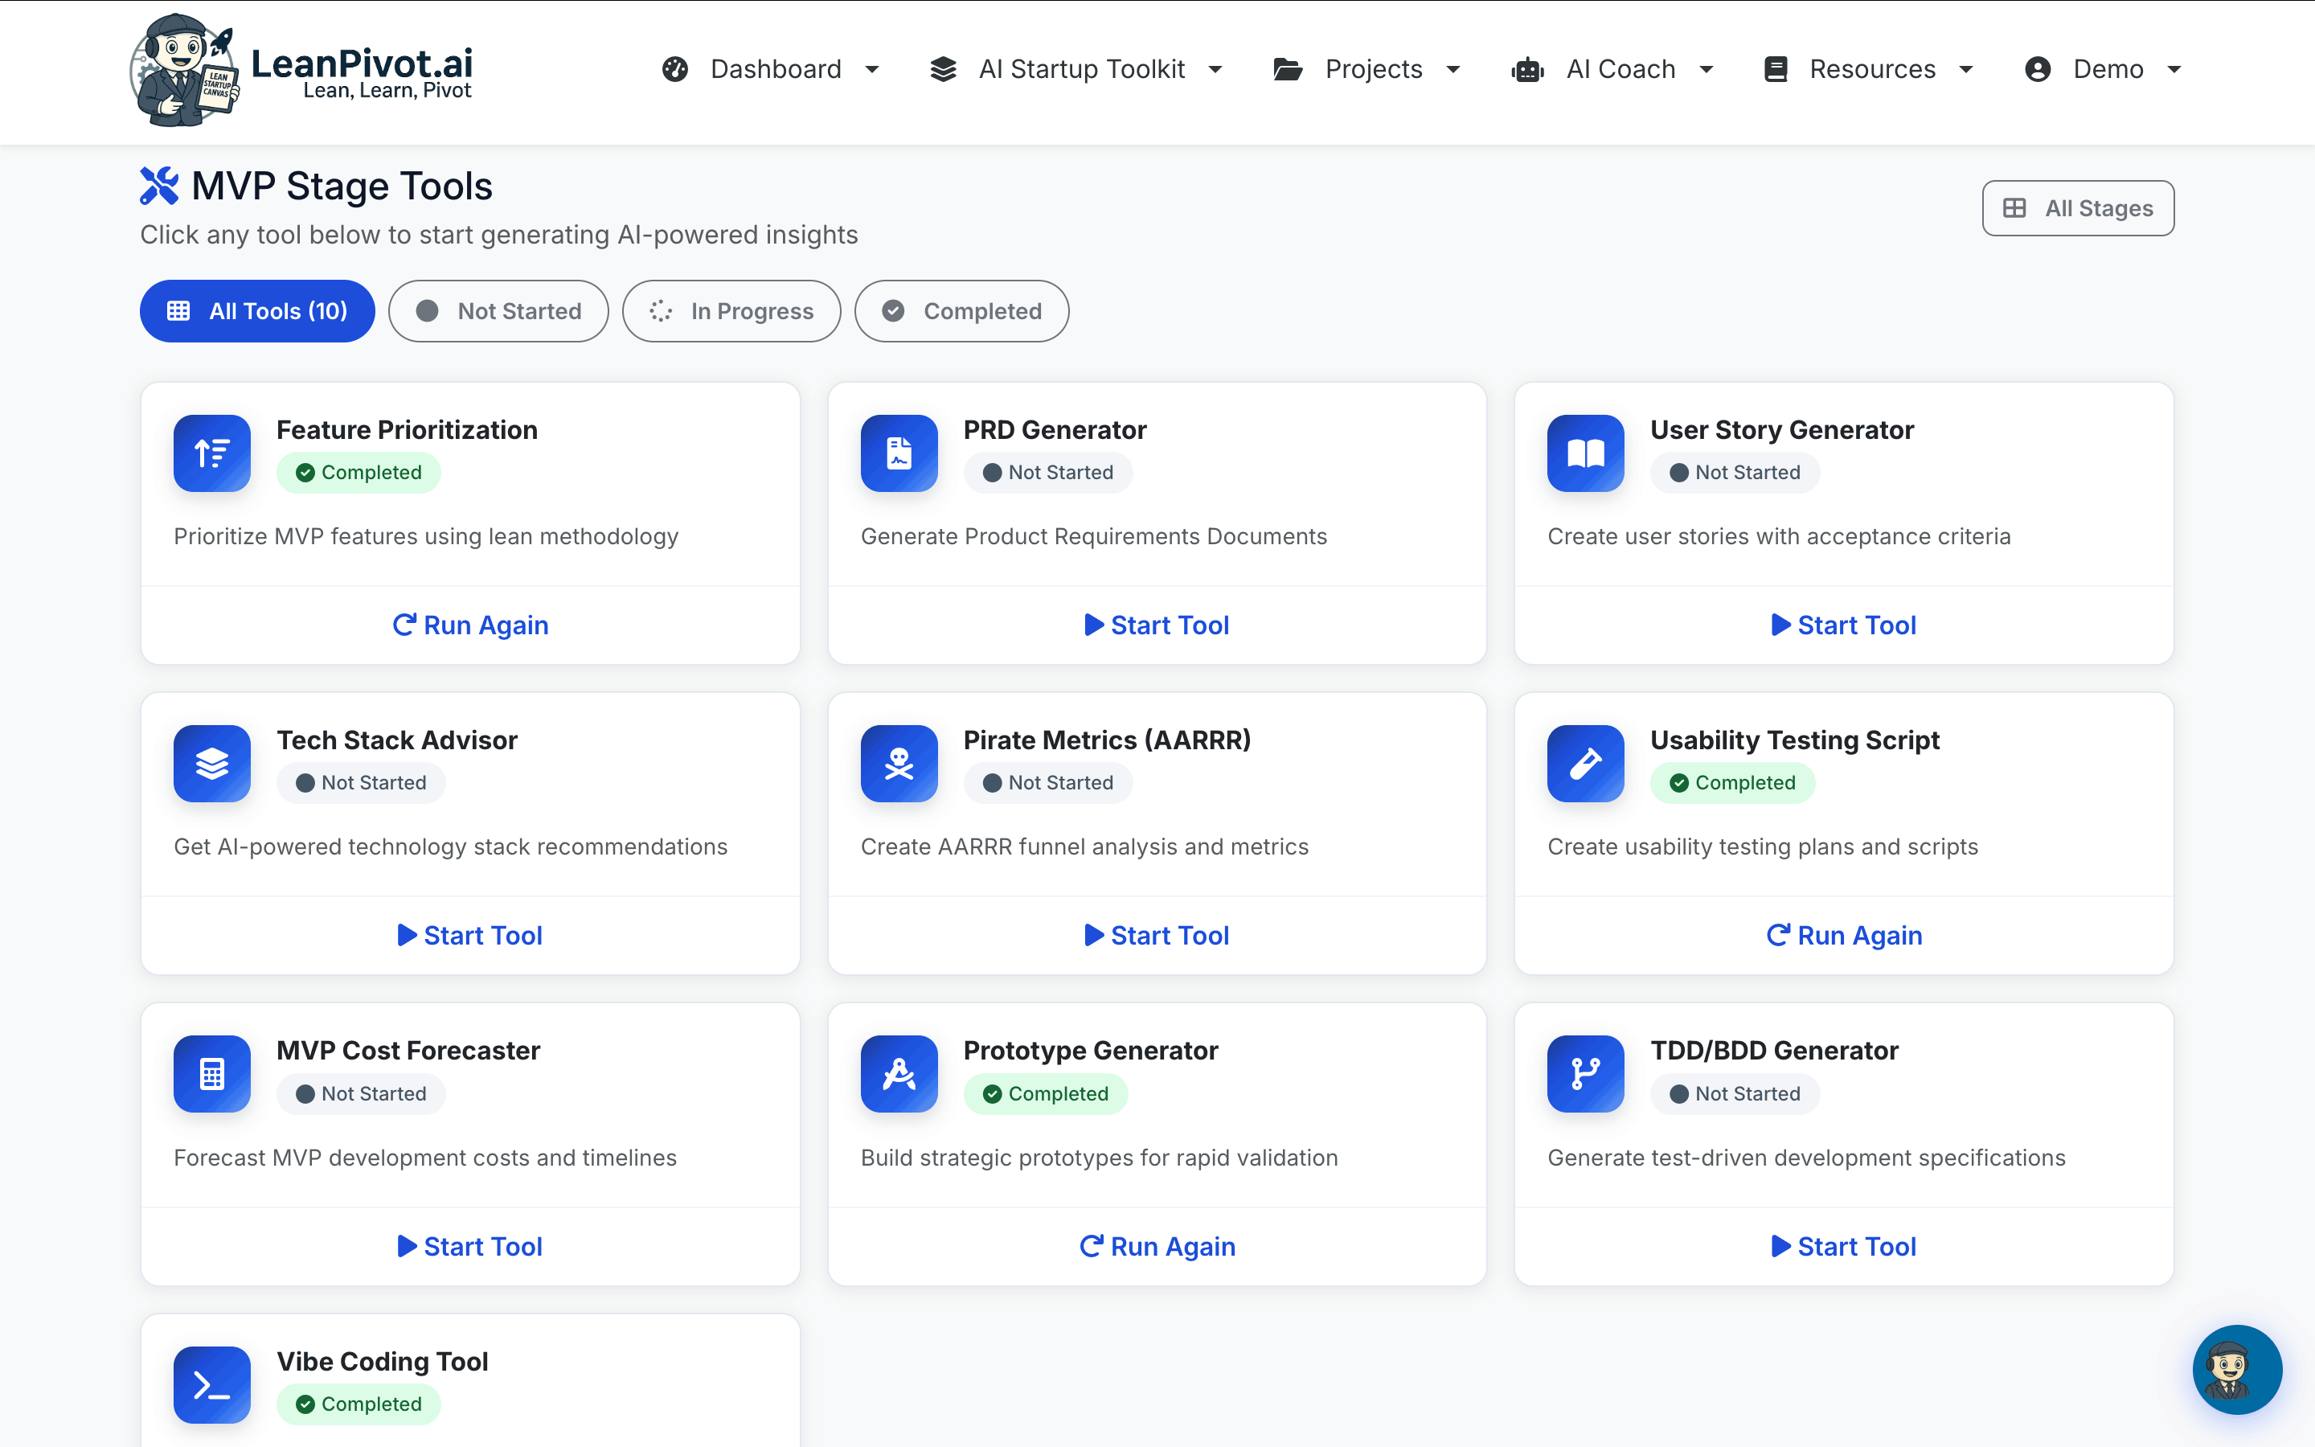The width and height of the screenshot is (2315, 1447).
Task: Click the MVP Cost Forecaster calculator icon
Action: pos(211,1074)
